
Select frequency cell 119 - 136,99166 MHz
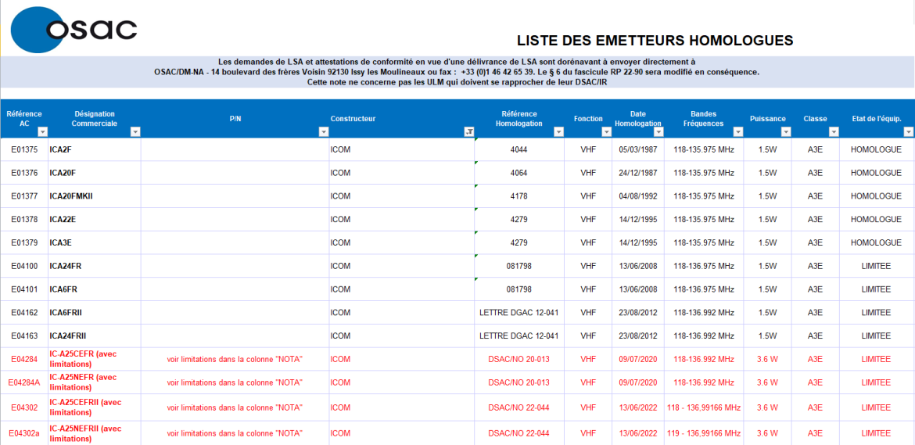point(704,433)
